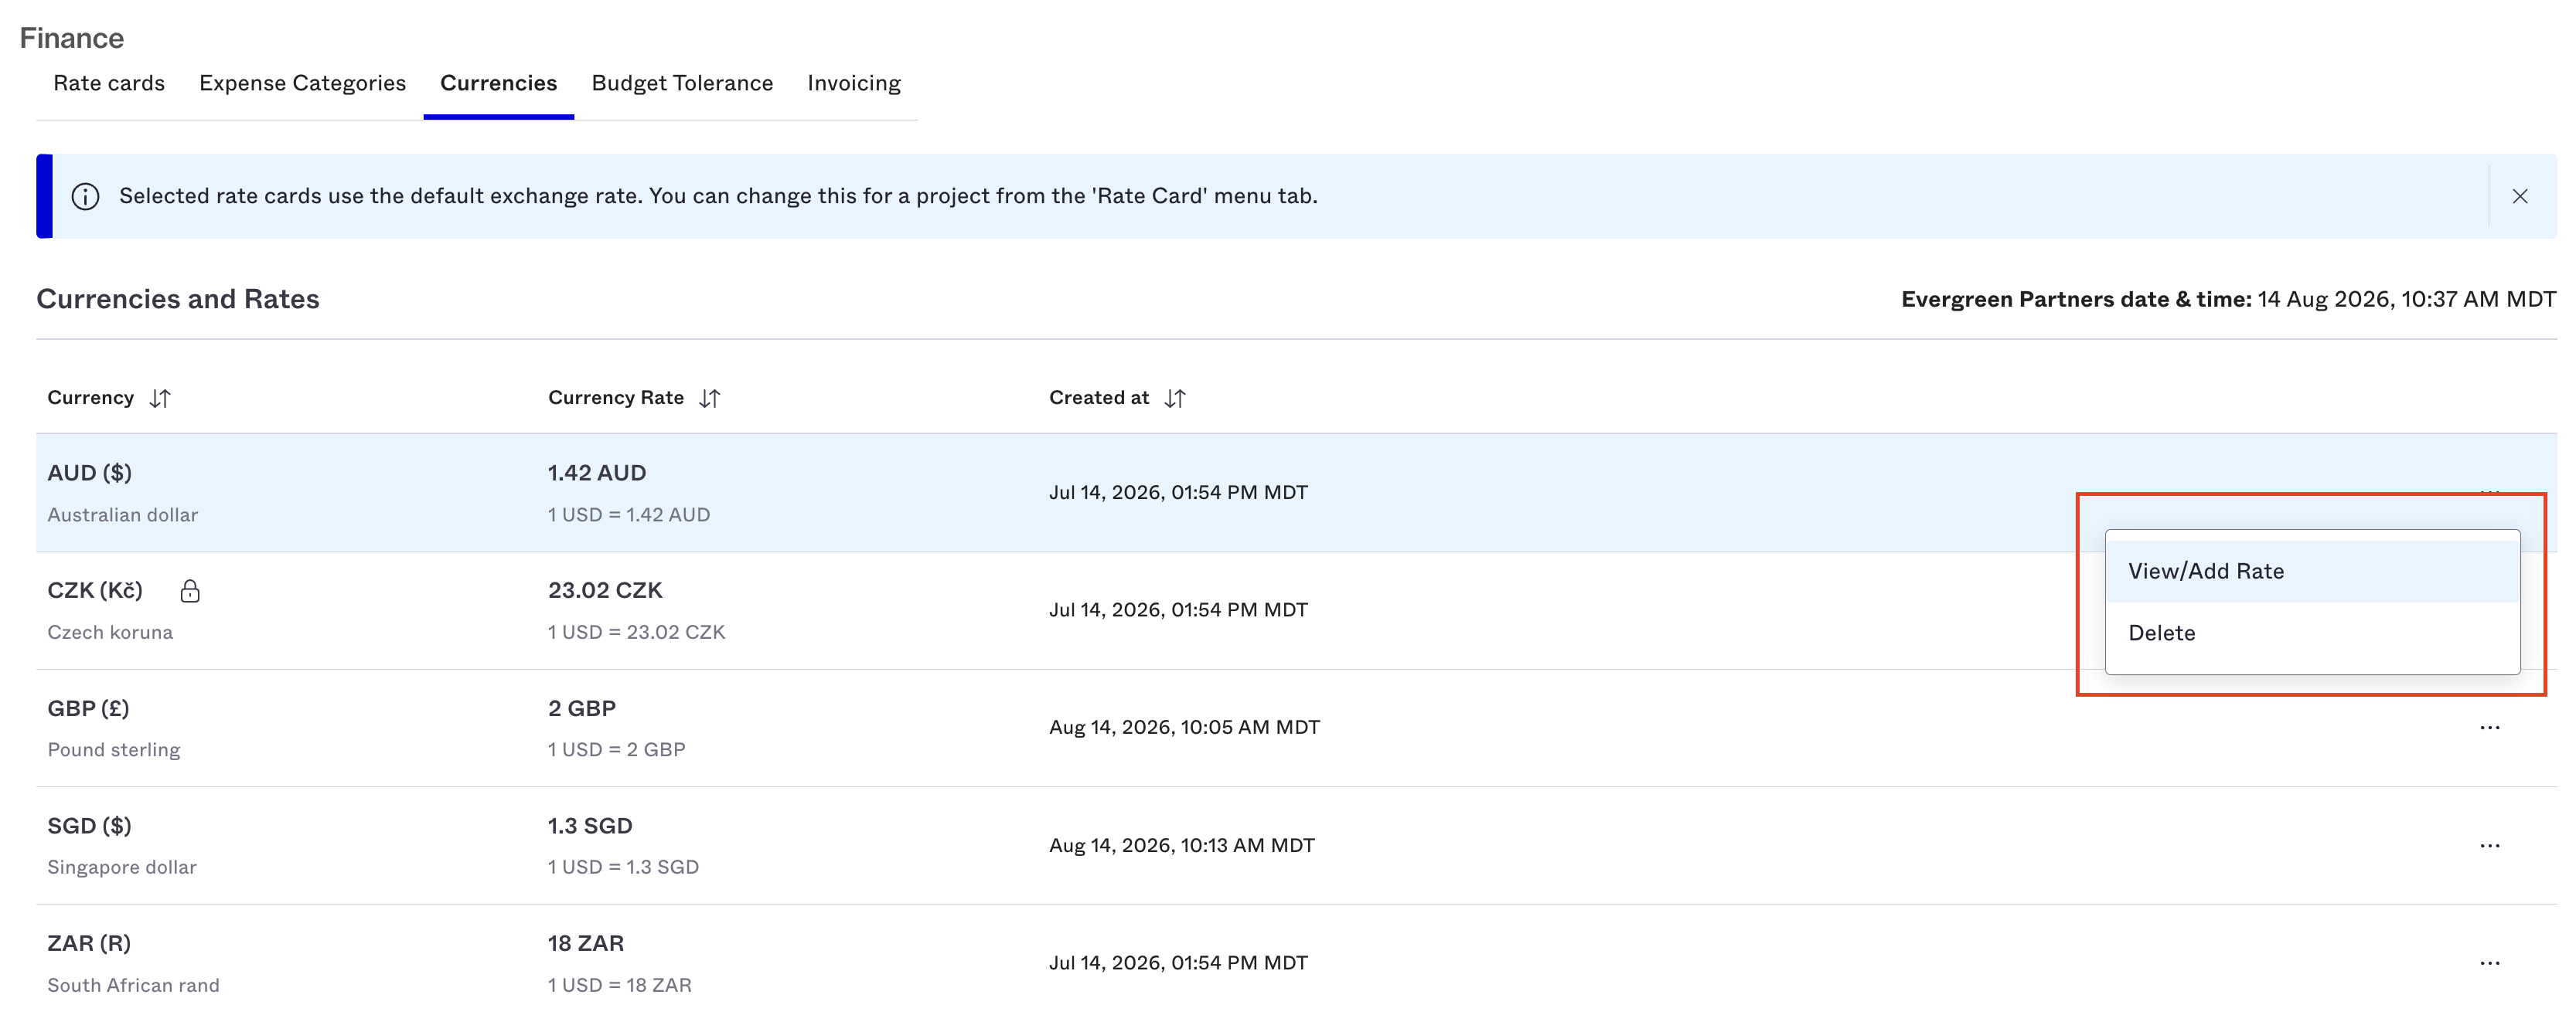
Task: Click the 2 GBP rate value
Action: pyautogui.click(x=582, y=708)
